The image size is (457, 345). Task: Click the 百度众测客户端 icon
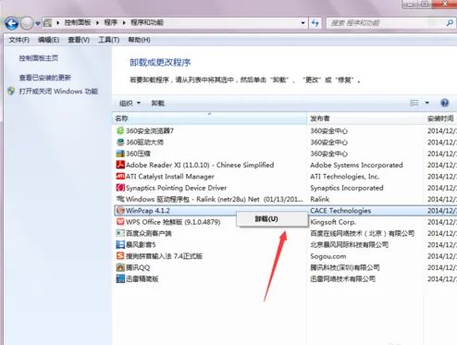click(120, 233)
